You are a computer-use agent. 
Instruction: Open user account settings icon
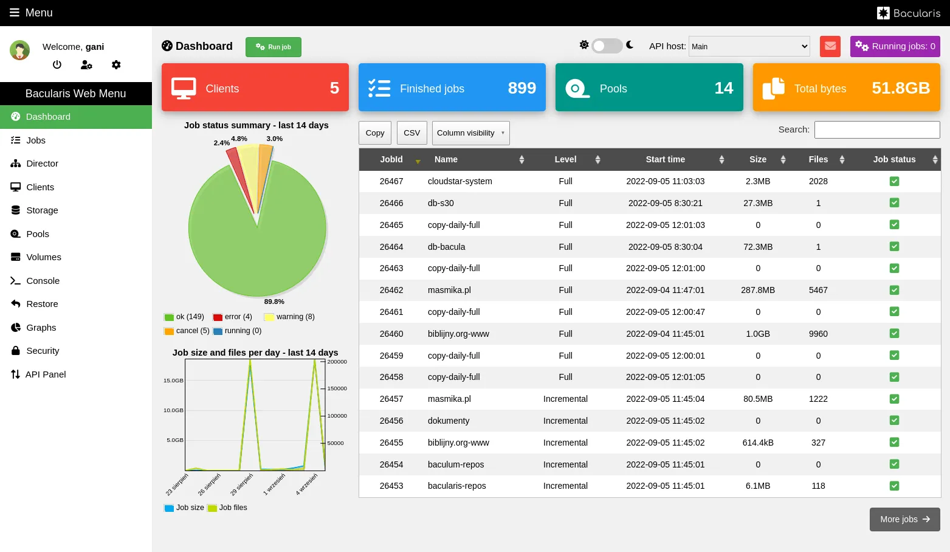tap(87, 64)
